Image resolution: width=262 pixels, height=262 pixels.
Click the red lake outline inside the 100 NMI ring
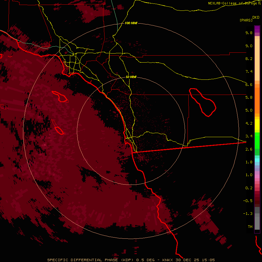coord(203,102)
